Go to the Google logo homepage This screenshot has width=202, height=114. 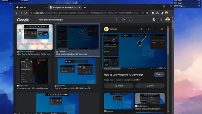click(23, 20)
